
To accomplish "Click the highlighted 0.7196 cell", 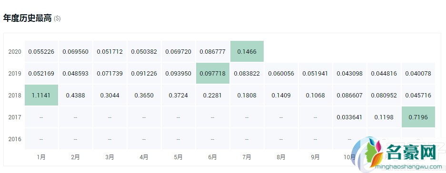I will tap(418, 117).
